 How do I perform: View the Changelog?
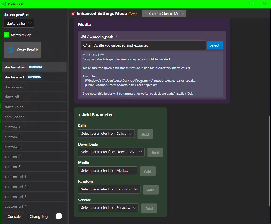(39, 216)
